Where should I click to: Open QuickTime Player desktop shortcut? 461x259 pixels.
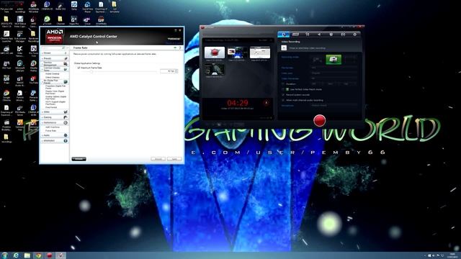[87, 6]
